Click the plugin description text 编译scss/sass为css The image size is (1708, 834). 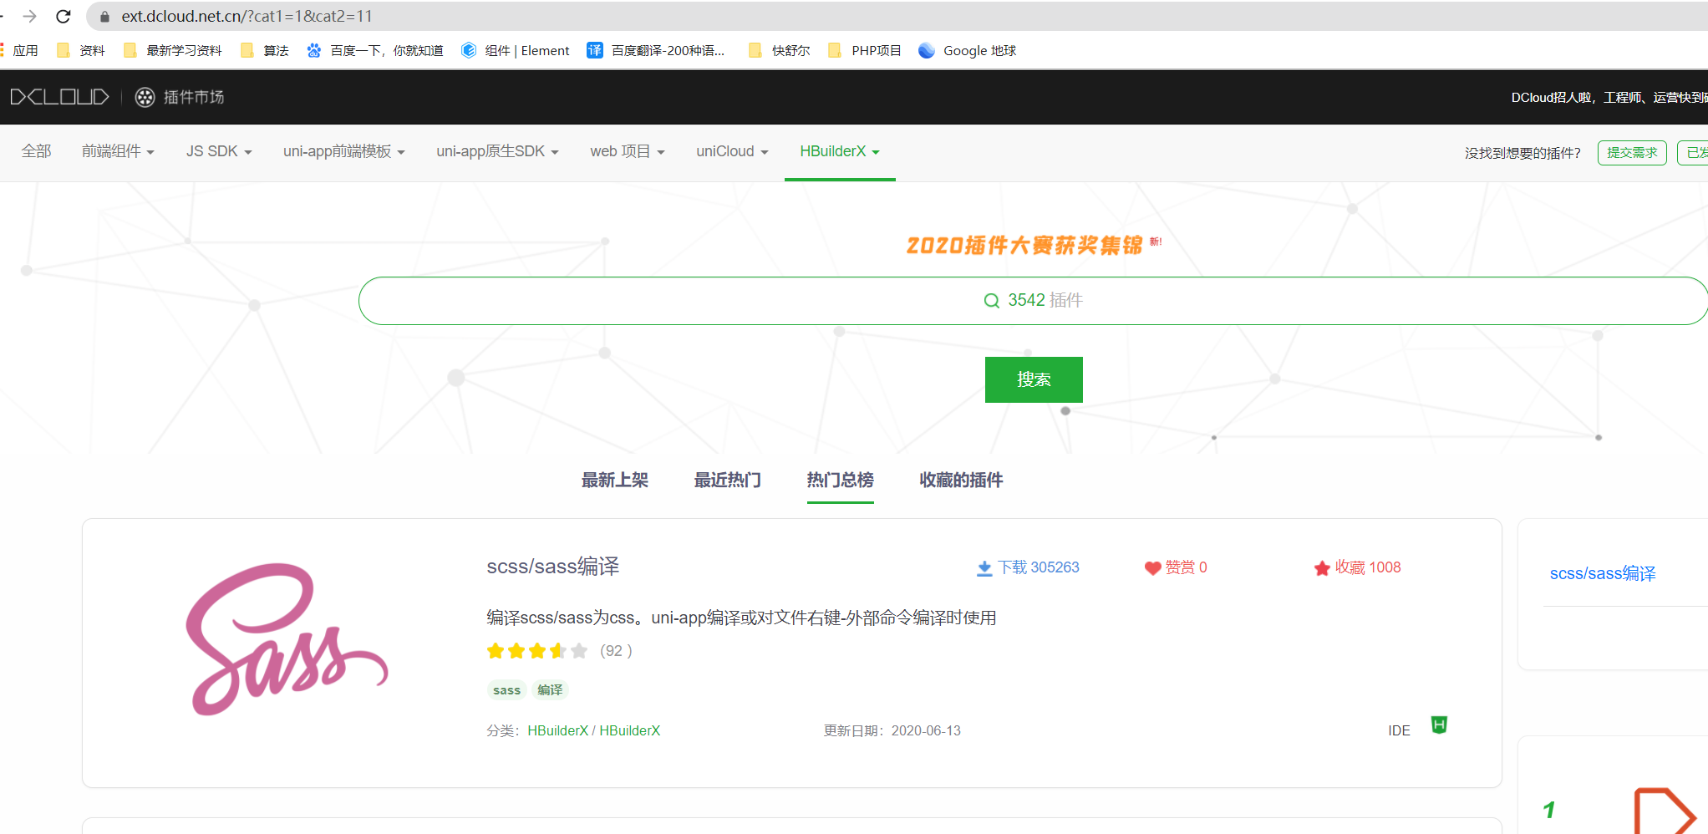coord(741,618)
